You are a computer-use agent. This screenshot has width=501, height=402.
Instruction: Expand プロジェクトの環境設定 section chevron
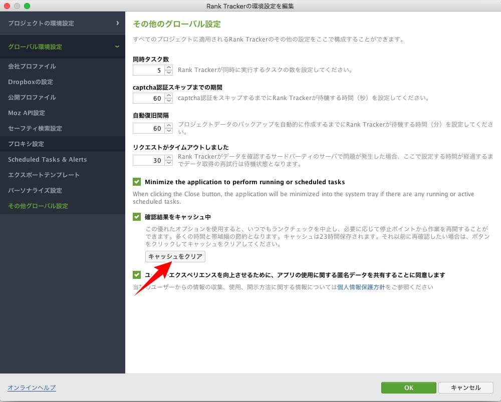[118, 23]
